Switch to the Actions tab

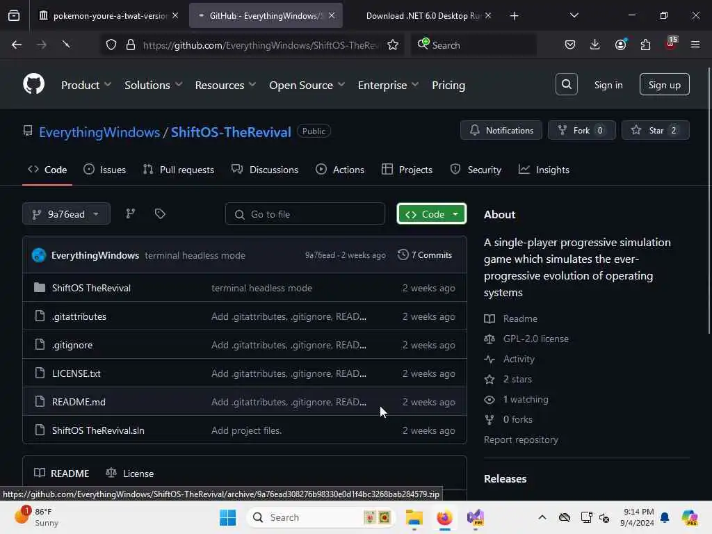pos(339,170)
